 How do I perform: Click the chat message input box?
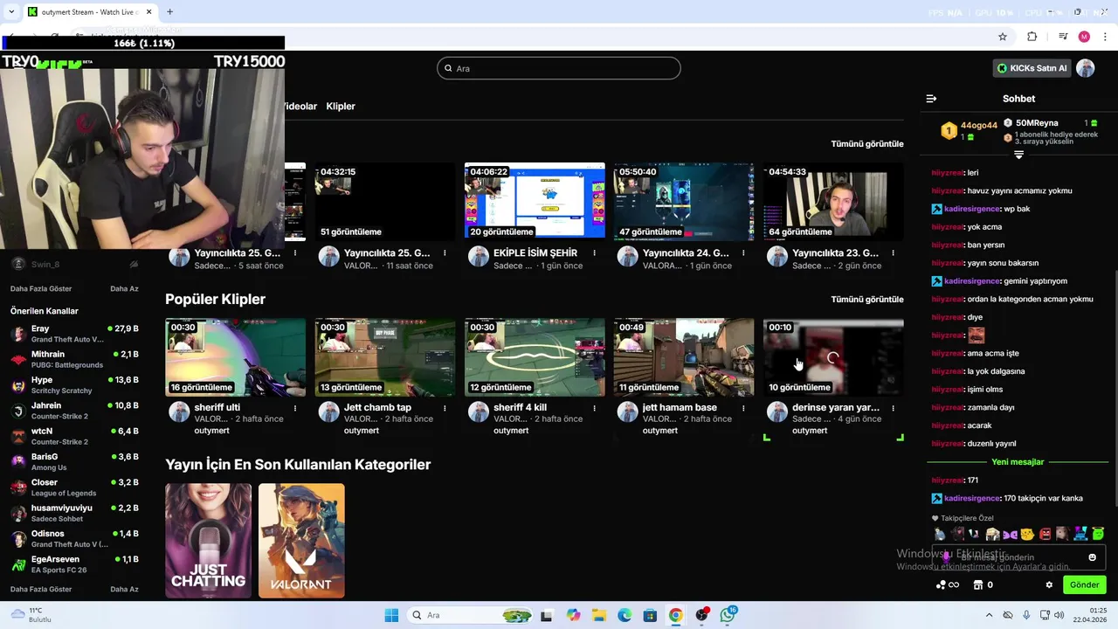point(1018,557)
